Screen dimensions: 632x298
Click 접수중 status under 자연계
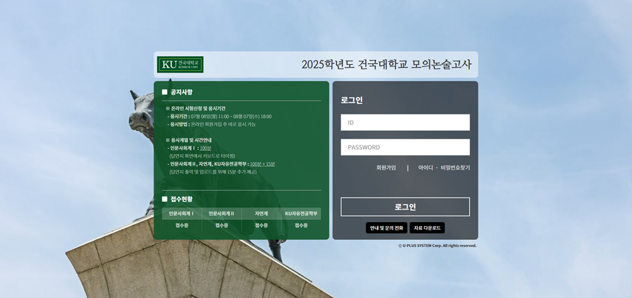(261, 225)
